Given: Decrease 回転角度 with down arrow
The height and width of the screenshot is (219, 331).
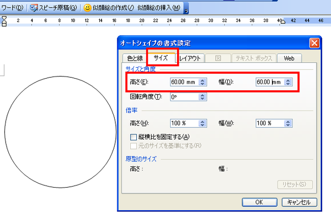Looking at the screenshot, I should point(202,98).
